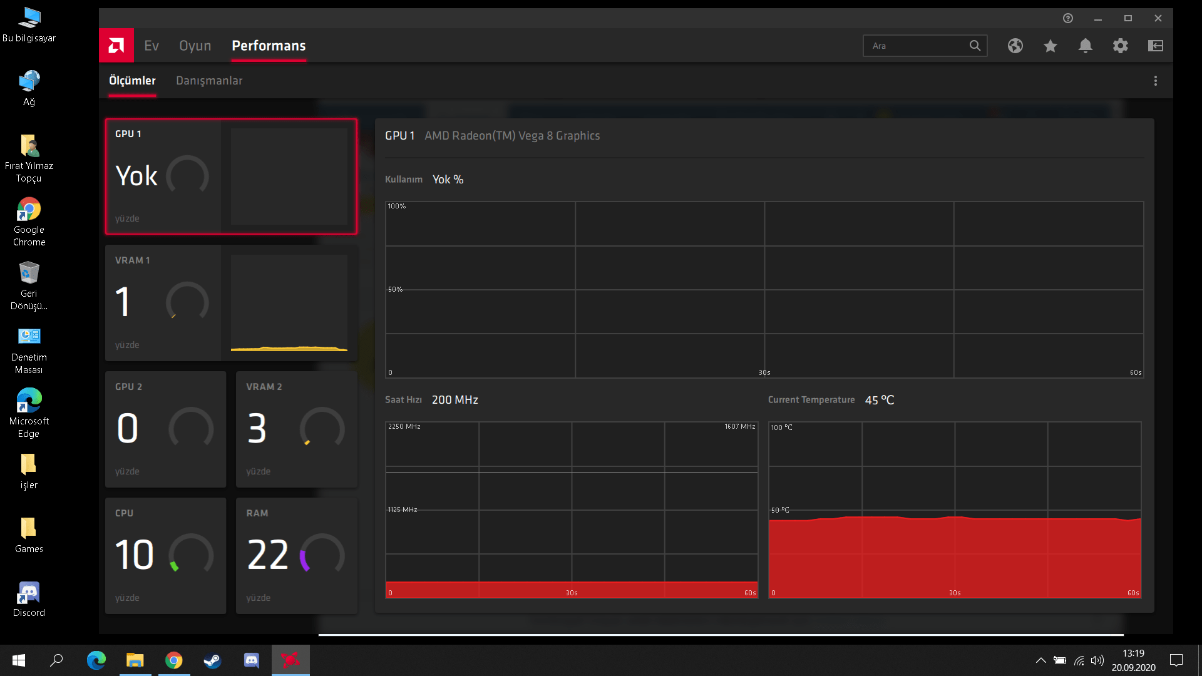
Task: Show hidden system tray icons
Action: point(1040,660)
